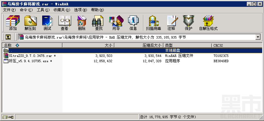
Task: Open the 帮助(H) menu
Action: click(97, 10)
